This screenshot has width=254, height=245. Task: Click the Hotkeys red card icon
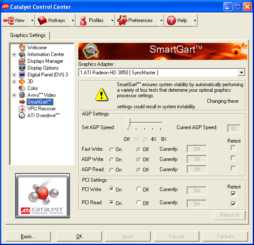tap(42, 20)
